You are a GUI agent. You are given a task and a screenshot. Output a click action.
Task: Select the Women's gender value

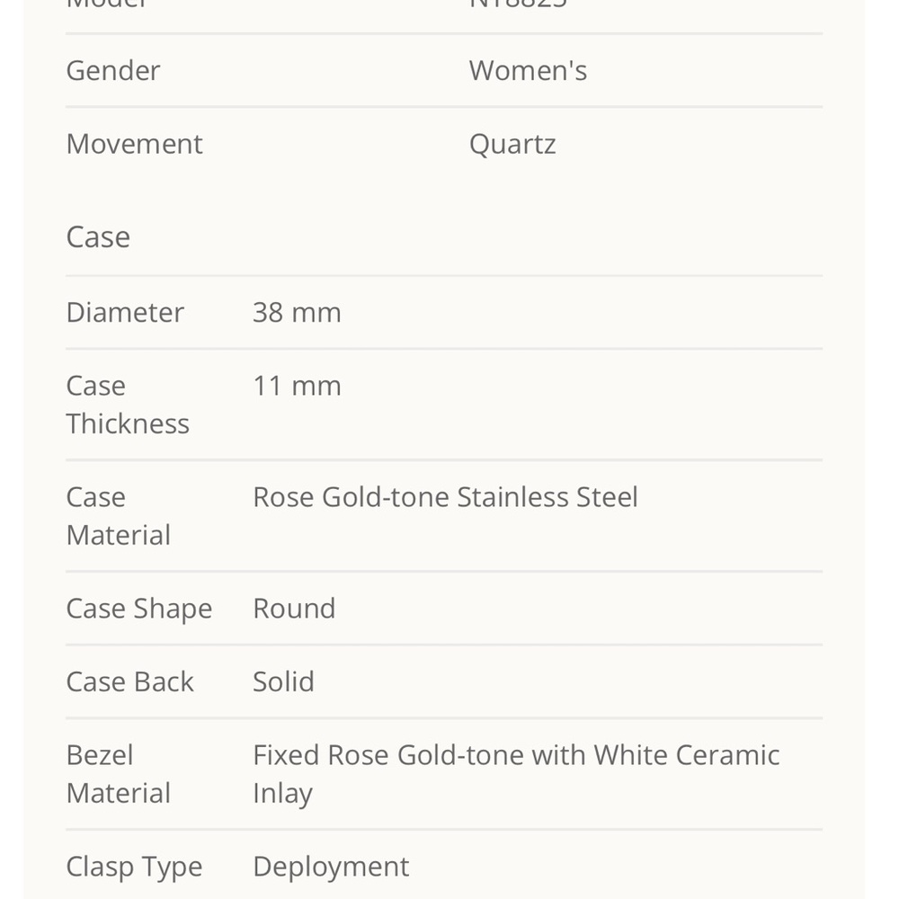[528, 71]
